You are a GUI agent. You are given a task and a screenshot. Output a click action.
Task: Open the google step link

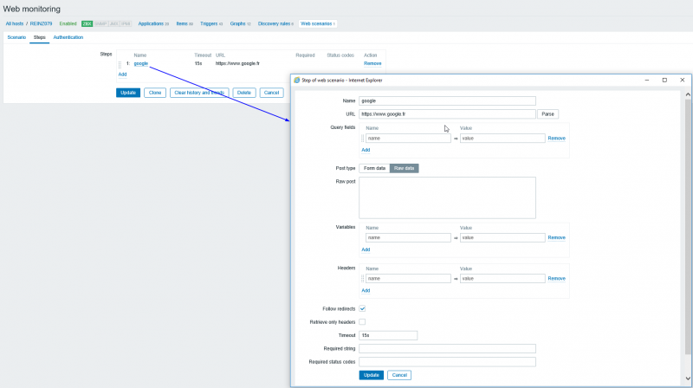140,63
